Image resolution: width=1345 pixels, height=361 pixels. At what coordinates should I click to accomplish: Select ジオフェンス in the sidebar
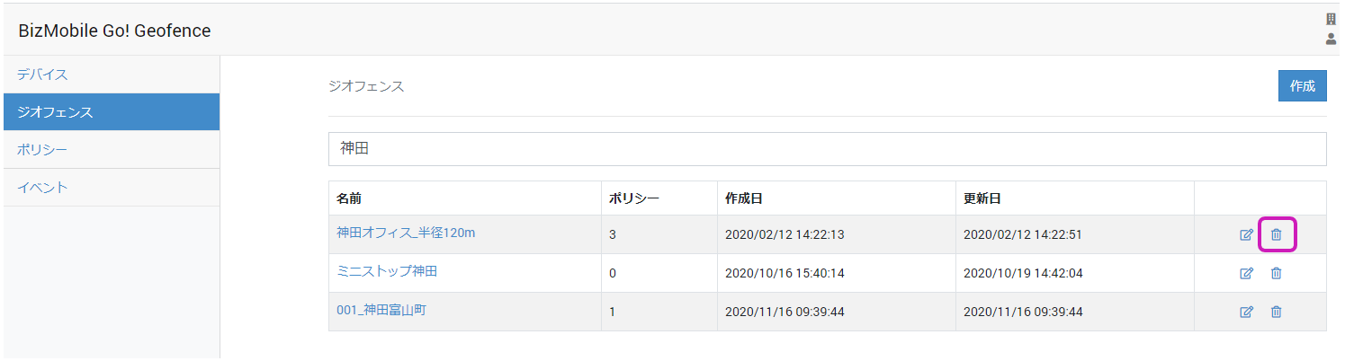(55, 112)
